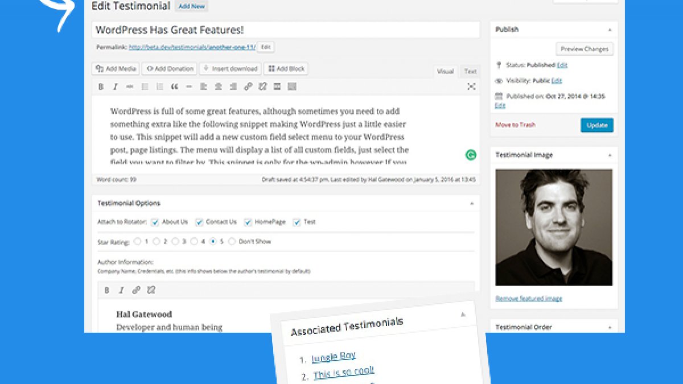Toggle italic in the main editor toolbar
The image size is (683, 384).
point(115,86)
